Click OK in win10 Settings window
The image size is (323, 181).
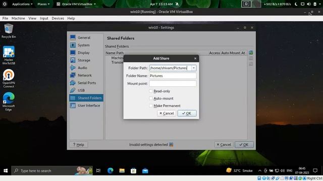point(244,145)
